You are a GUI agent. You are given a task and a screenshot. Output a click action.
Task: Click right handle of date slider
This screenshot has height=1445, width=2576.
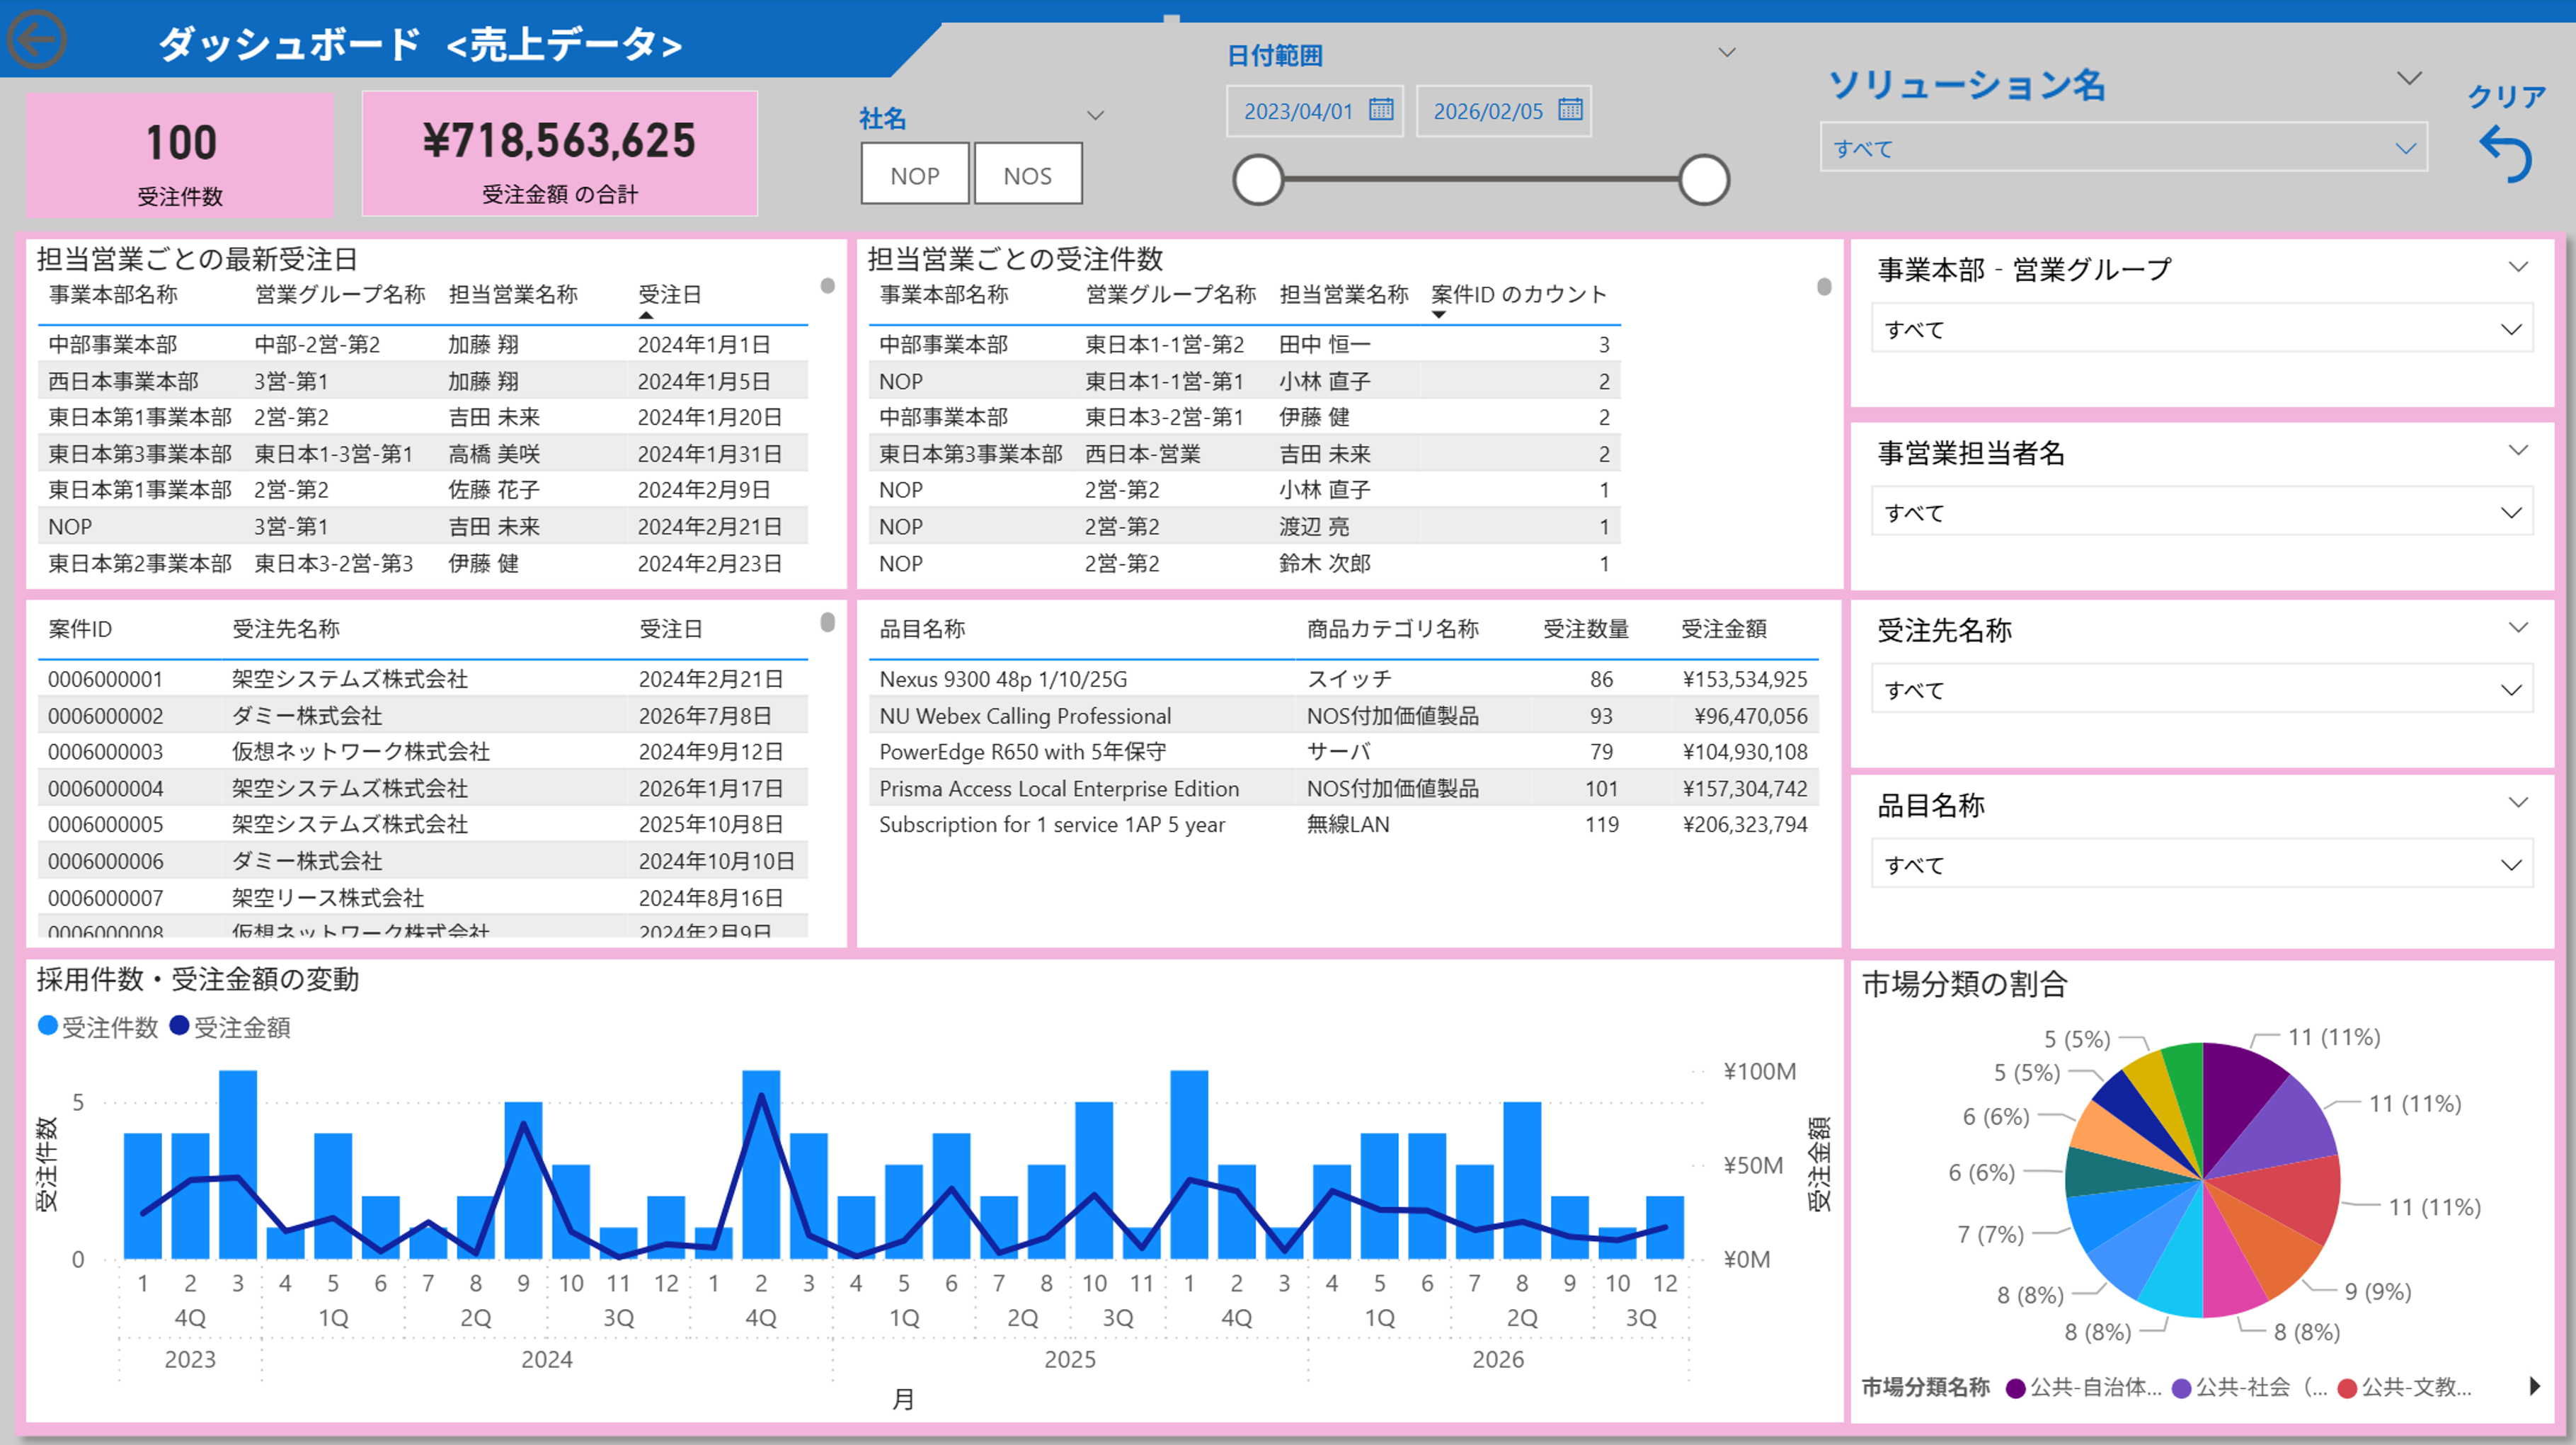[1703, 180]
